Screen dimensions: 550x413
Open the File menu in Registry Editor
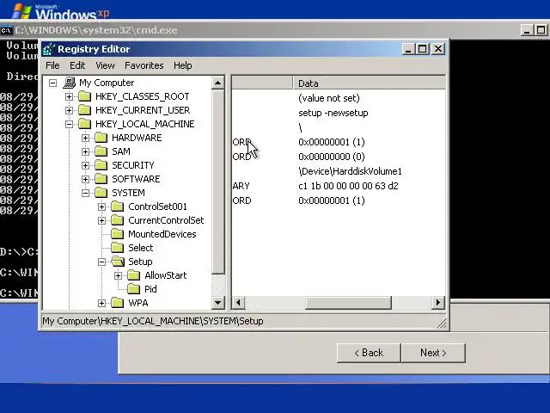pos(52,65)
